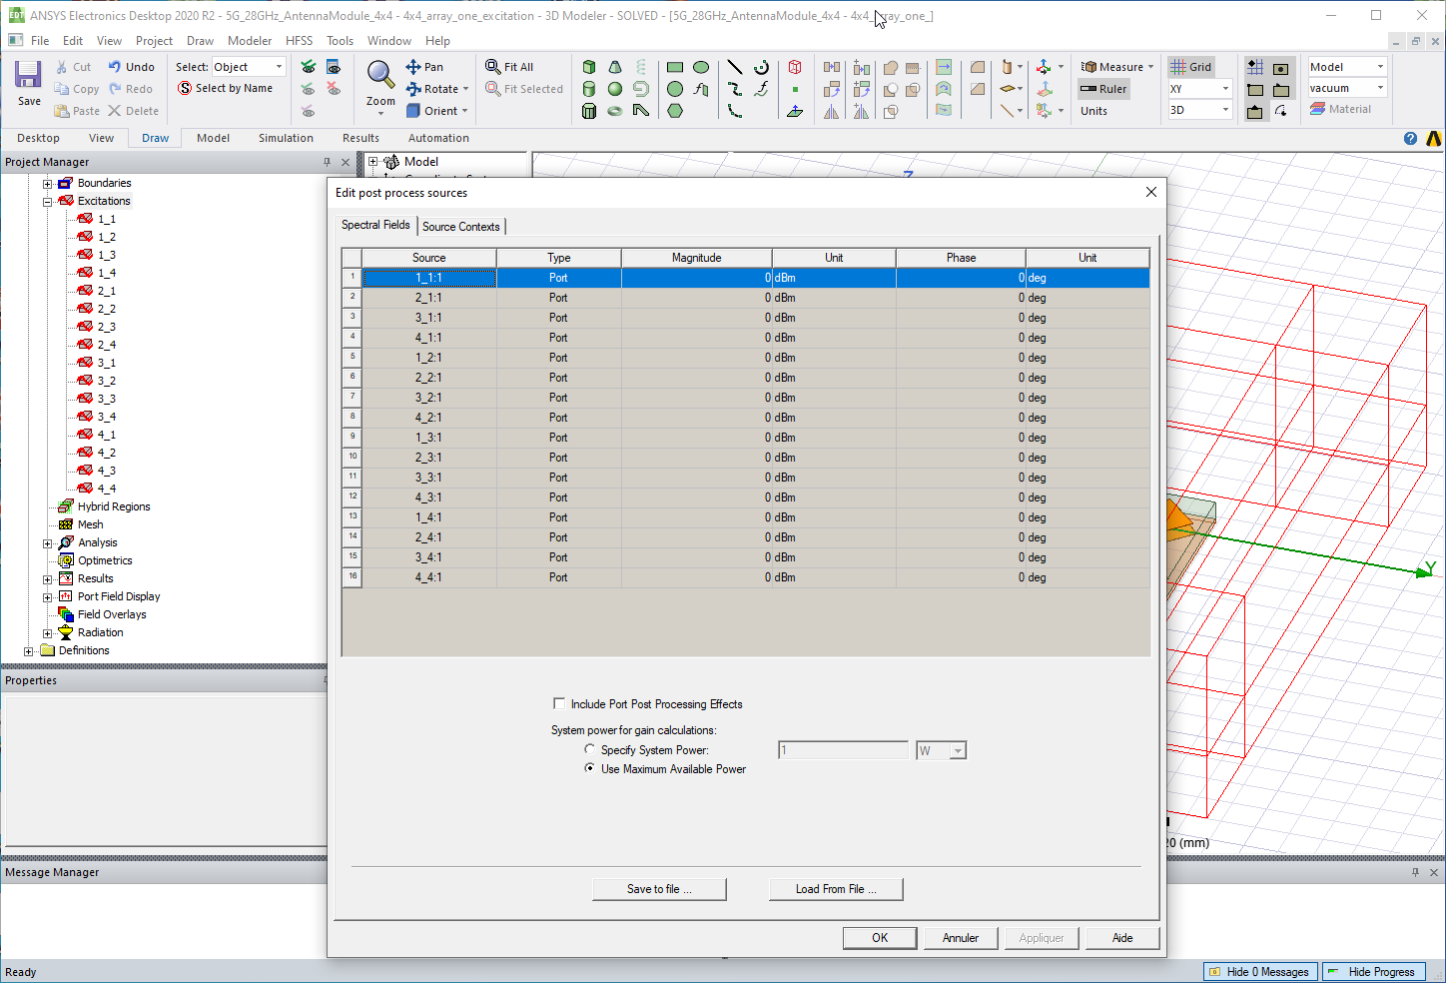Open the 3D movement mode dropdown
The image size is (1446, 983).
click(1200, 110)
